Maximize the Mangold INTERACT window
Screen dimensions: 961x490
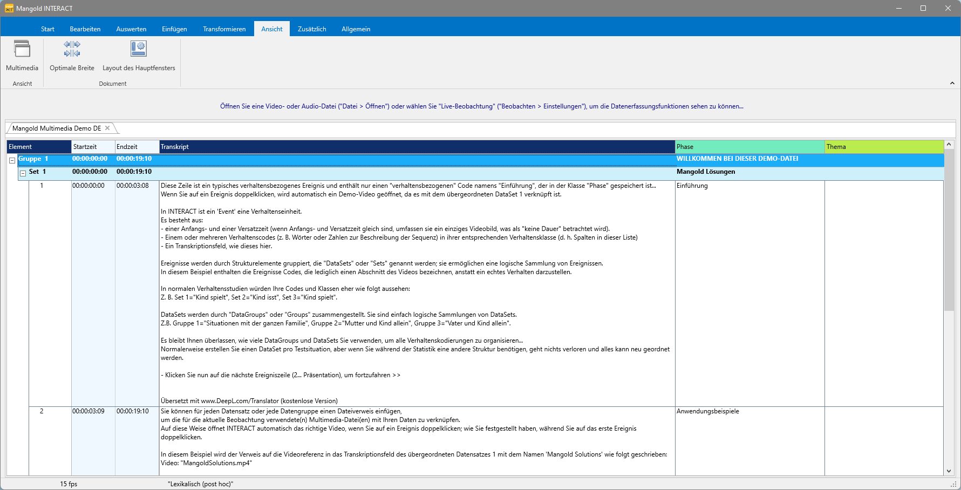point(923,8)
